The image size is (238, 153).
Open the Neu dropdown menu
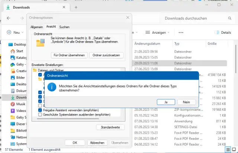pyautogui.click(x=15, y=32)
